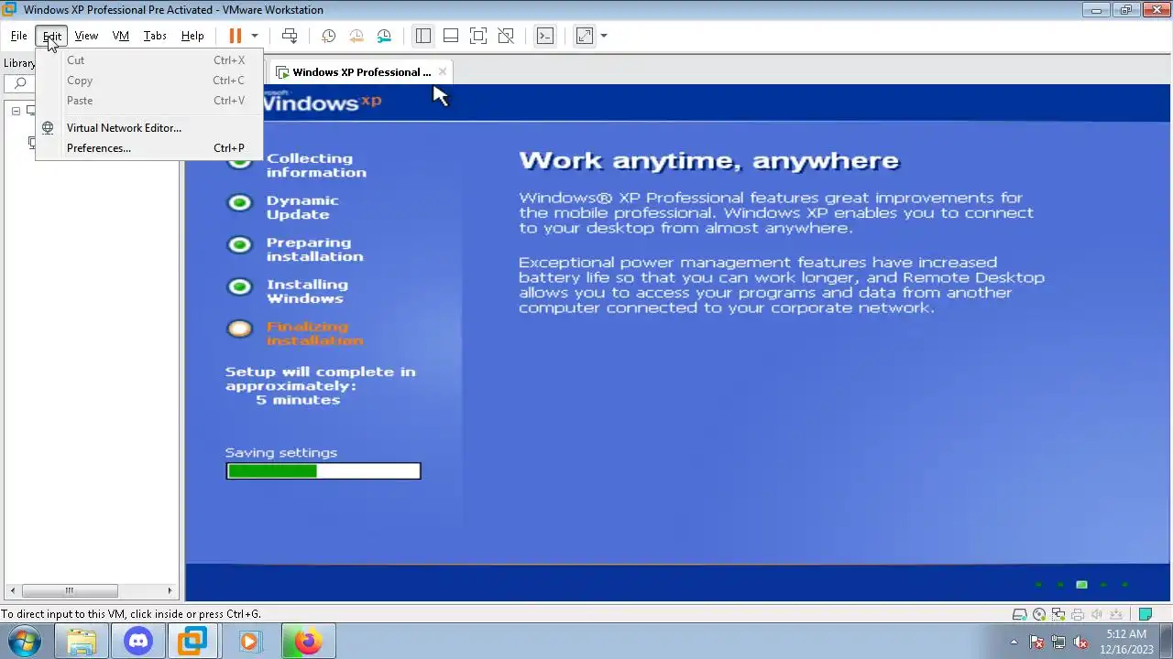1173x659 pixels.
Task: Click the "Saving settings" status label
Action: pos(281,453)
